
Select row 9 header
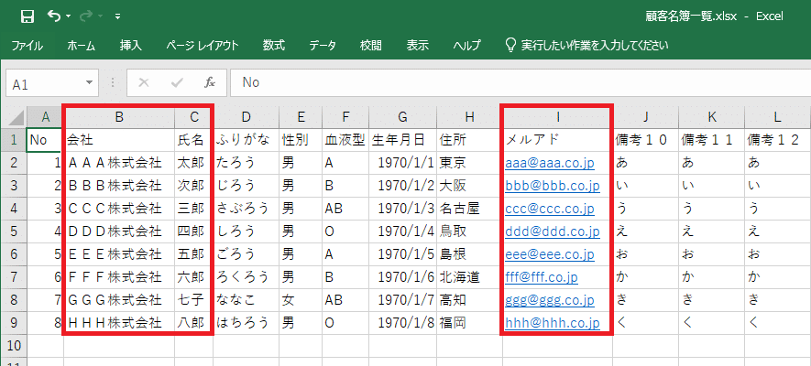(x=13, y=323)
